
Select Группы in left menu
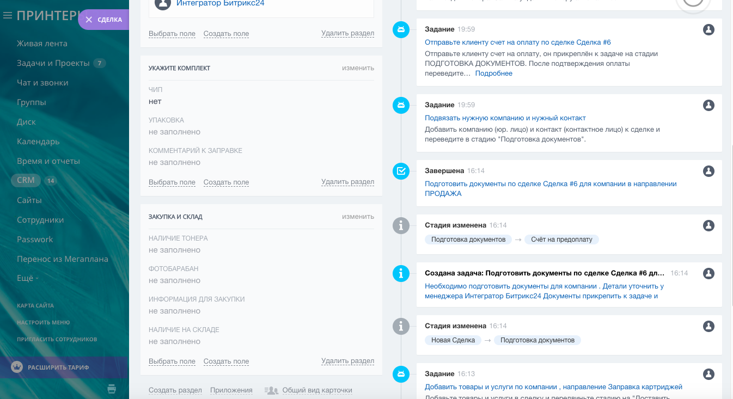point(32,102)
